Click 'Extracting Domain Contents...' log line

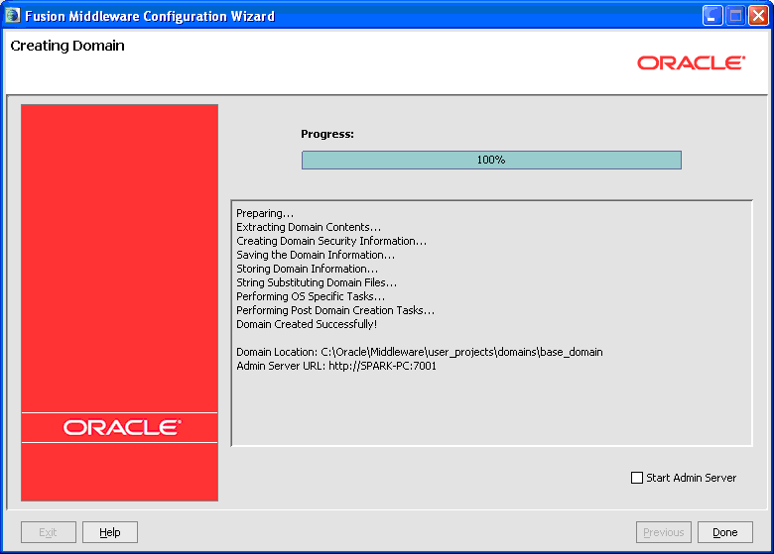pyautogui.click(x=309, y=227)
